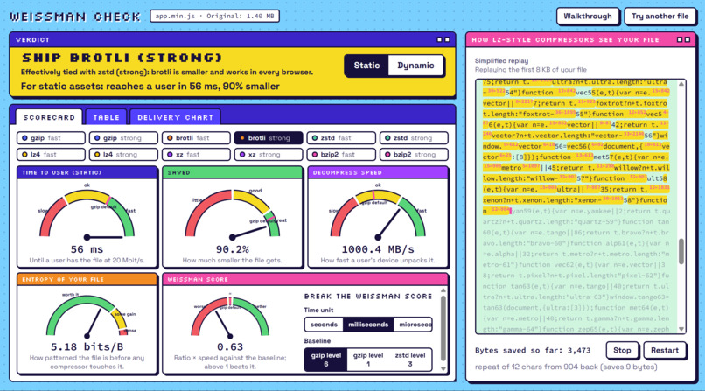
Task: Select the gzip strong chip
Action: click(x=123, y=138)
